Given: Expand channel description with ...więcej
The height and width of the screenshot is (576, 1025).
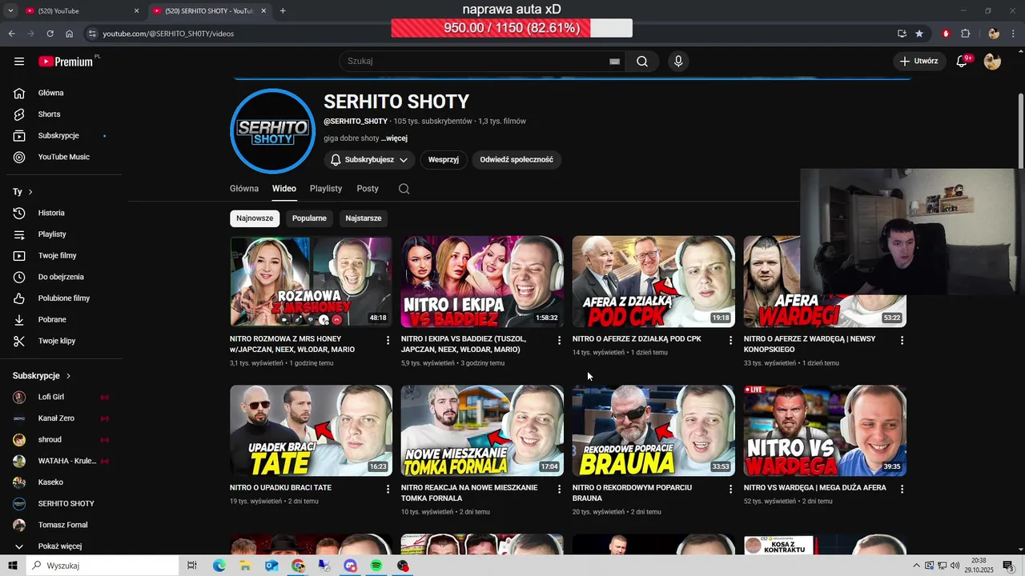Looking at the screenshot, I should [x=395, y=138].
